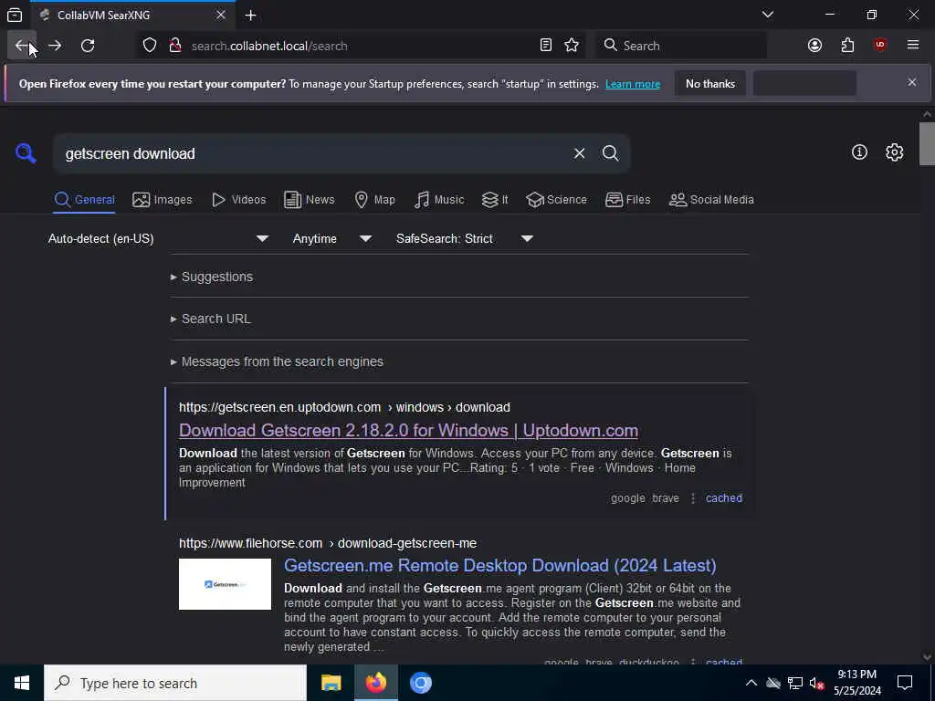This screenshot has width=935, height=701.
Task: Switch to the Videos tab
Action: click(x=238, y=200)
